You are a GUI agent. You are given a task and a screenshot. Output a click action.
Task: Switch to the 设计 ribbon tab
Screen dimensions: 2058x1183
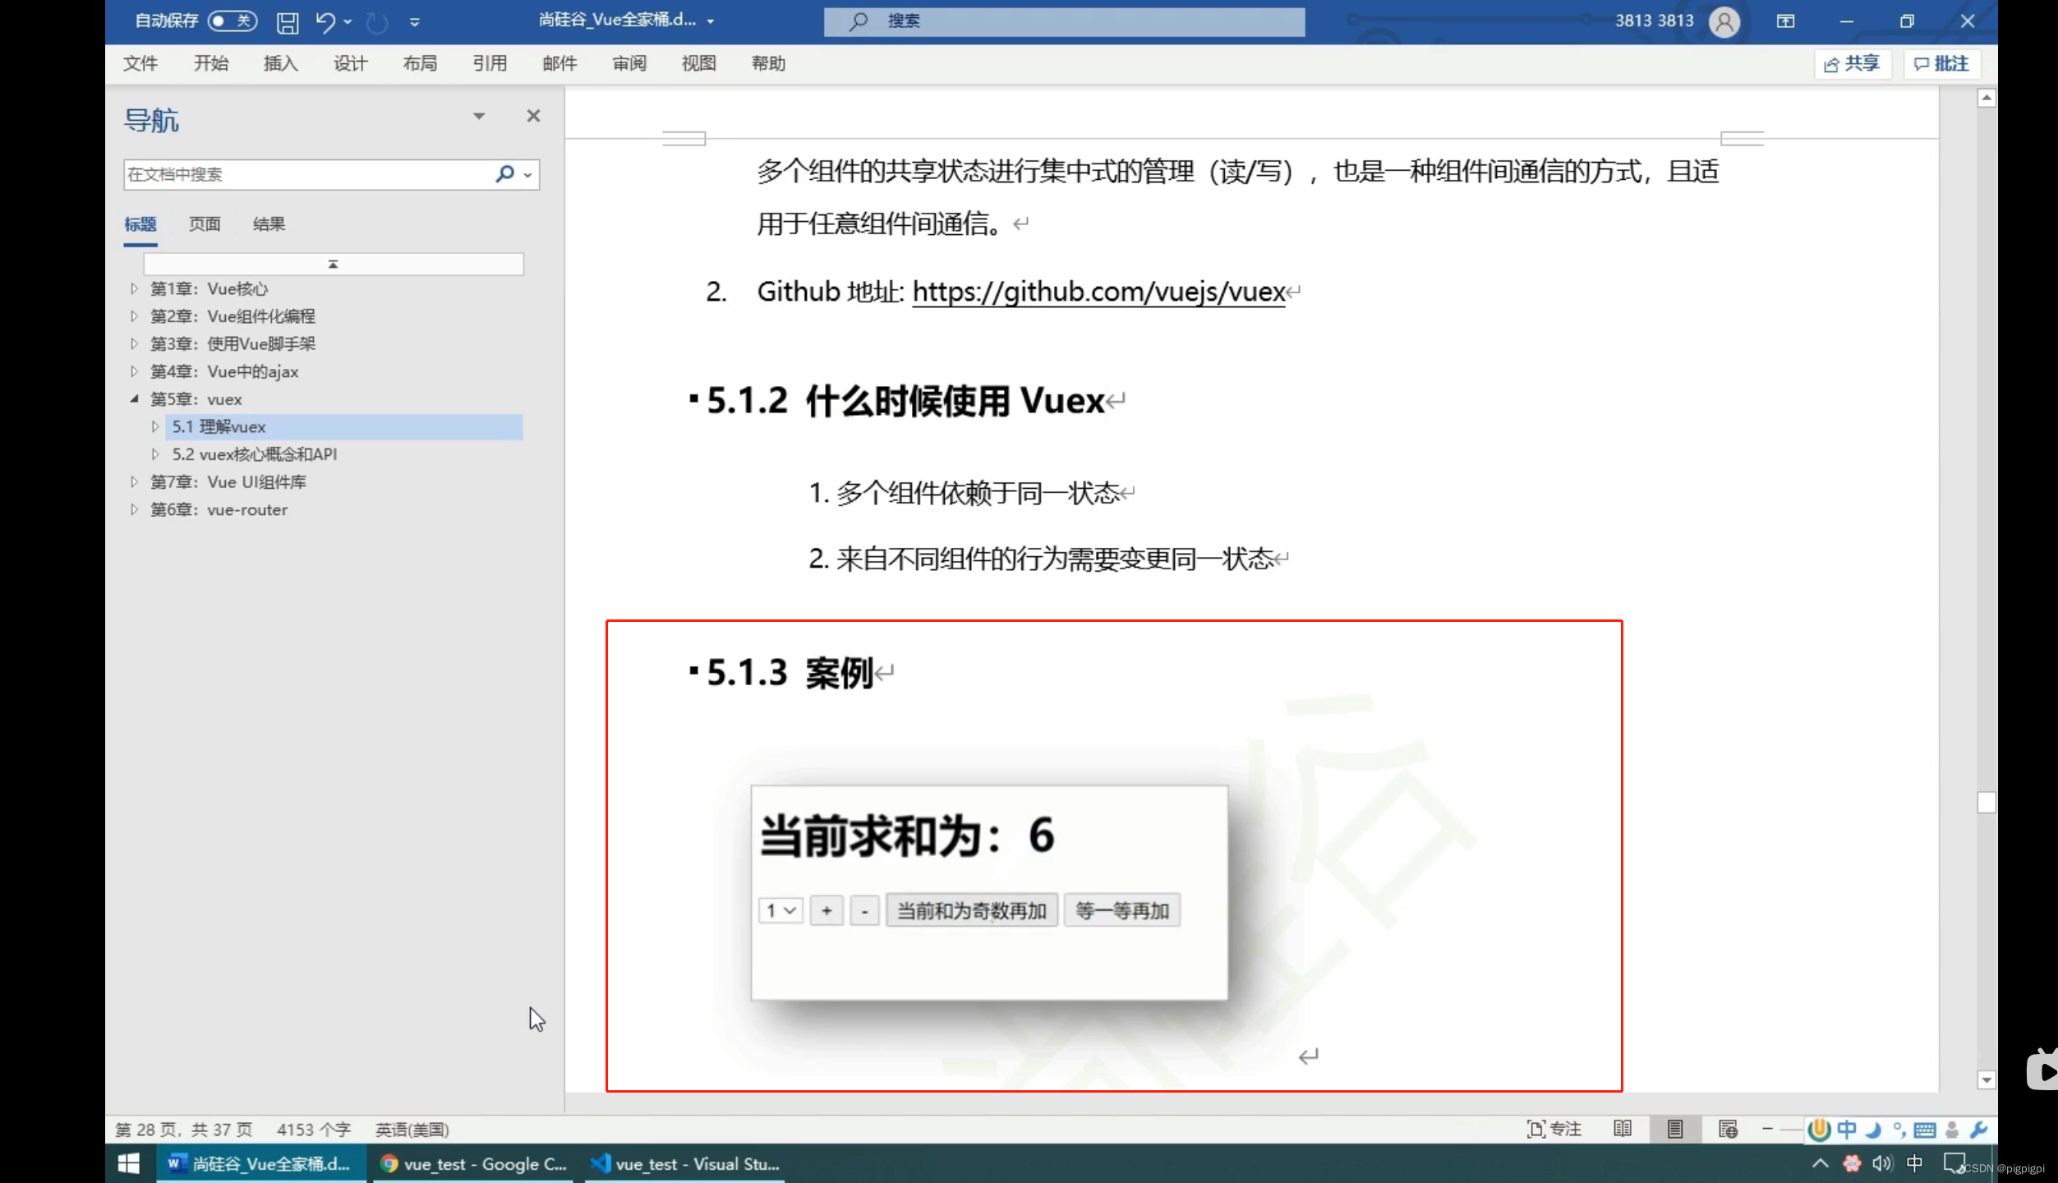(x=350, y=63)
